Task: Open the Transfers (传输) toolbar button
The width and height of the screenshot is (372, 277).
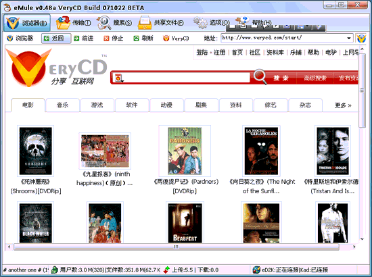Action: pyautogui.click(x=74, y=23)
